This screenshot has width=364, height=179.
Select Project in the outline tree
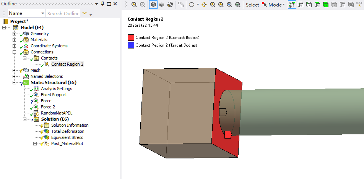pyautogui.click(x=19, y=21)
